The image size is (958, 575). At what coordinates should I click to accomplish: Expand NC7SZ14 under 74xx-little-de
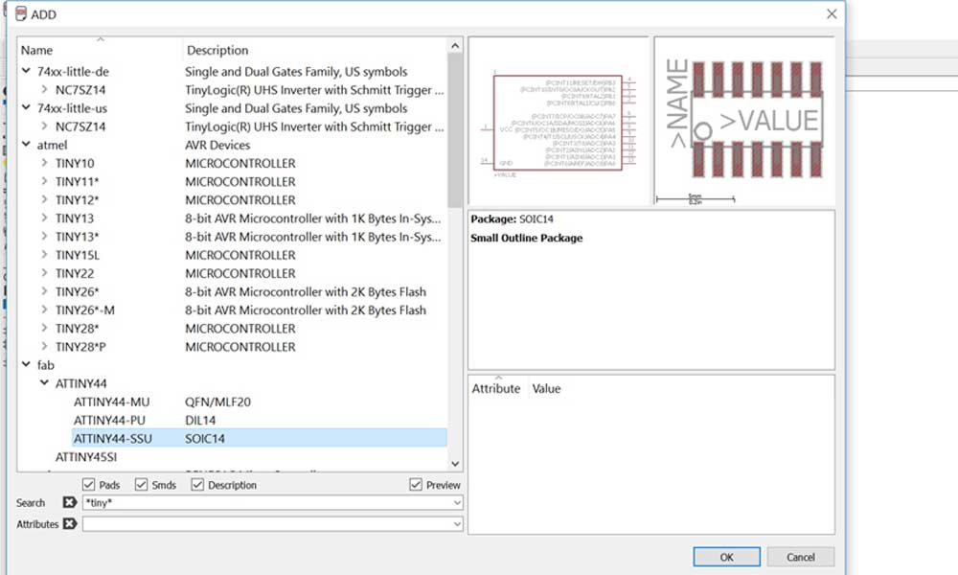pos(45,89)
